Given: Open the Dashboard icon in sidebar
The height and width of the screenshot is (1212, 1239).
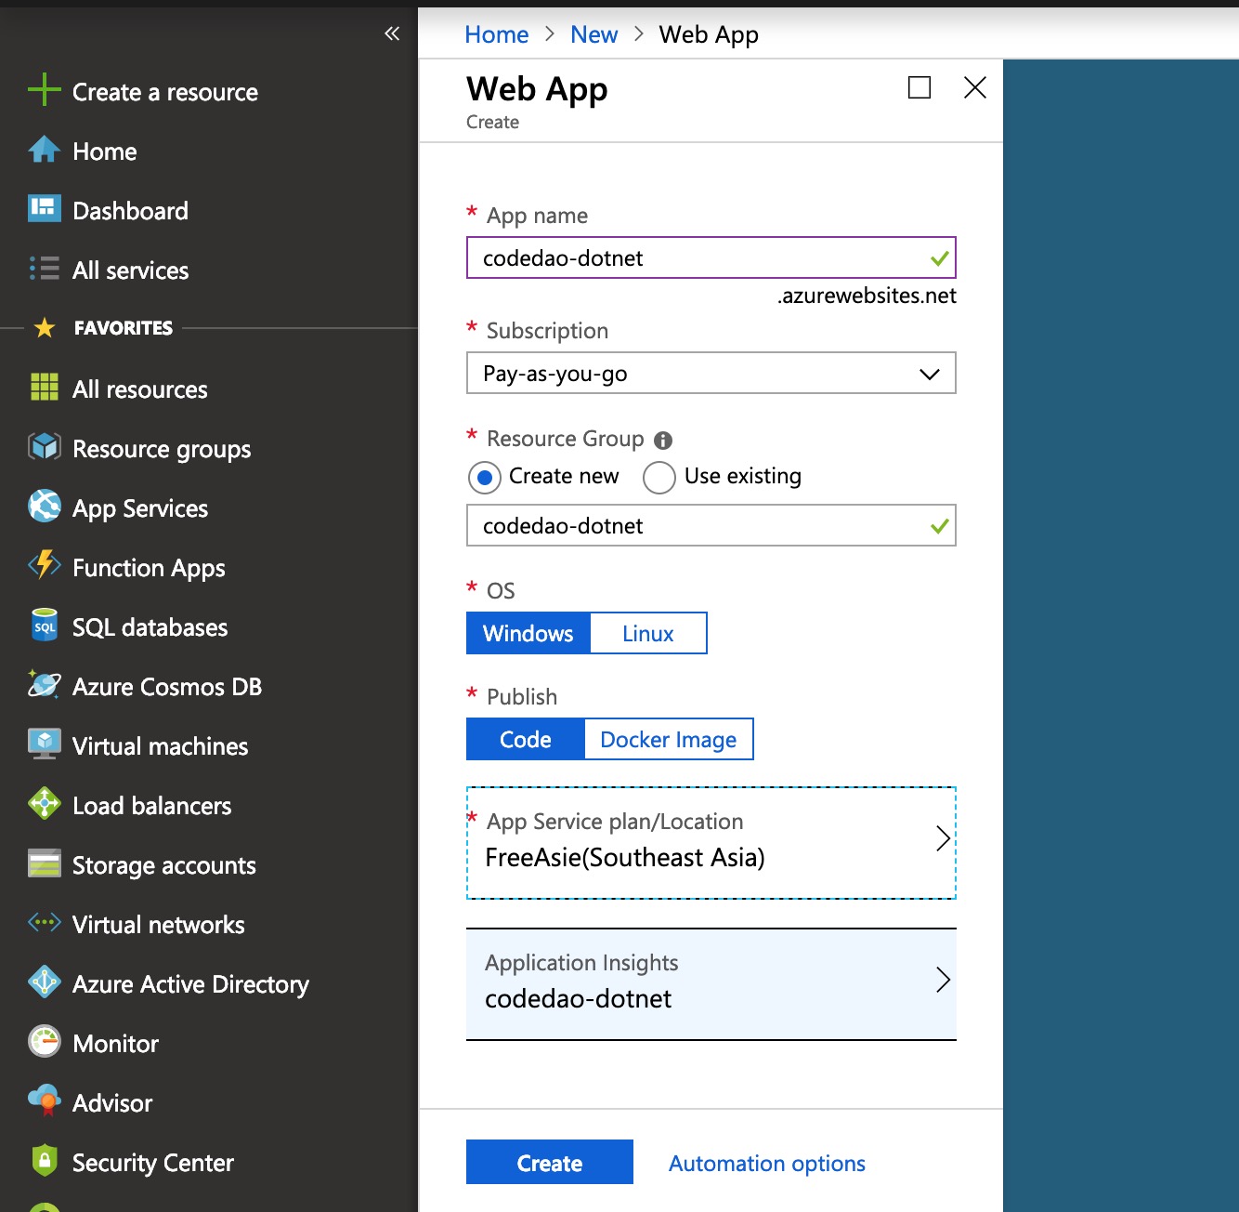Looking at the screenshot, I should [44, 210].
